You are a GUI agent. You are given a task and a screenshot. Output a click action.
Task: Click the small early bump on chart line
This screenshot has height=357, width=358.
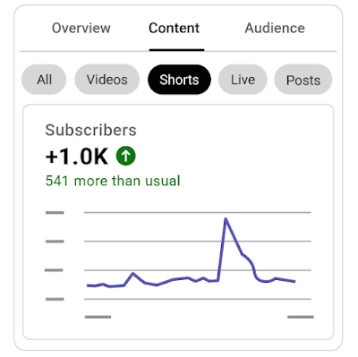[133, 273]
